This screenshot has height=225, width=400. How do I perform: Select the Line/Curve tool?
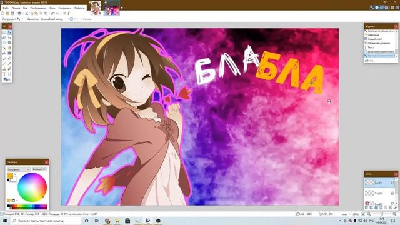pos(9,74)
